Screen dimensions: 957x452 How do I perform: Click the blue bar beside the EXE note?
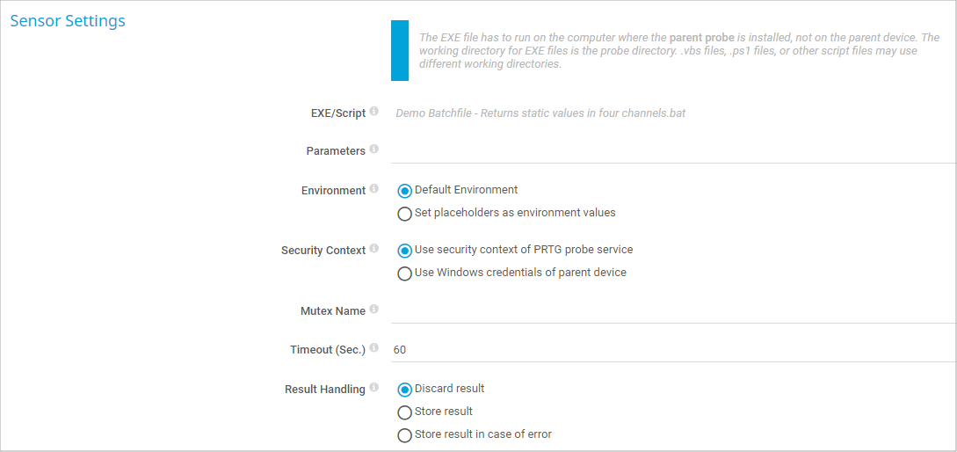click(x=400, y=51)
